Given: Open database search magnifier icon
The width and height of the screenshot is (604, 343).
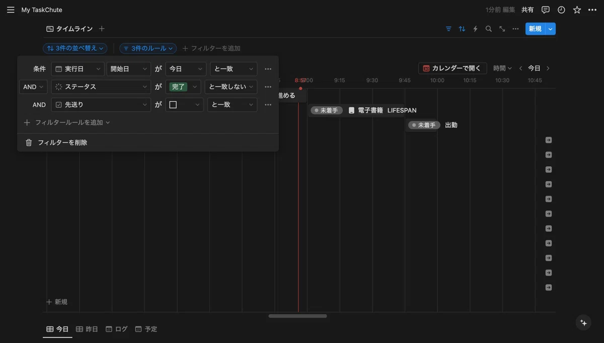Looking at the screenshot, I should 489,29.
